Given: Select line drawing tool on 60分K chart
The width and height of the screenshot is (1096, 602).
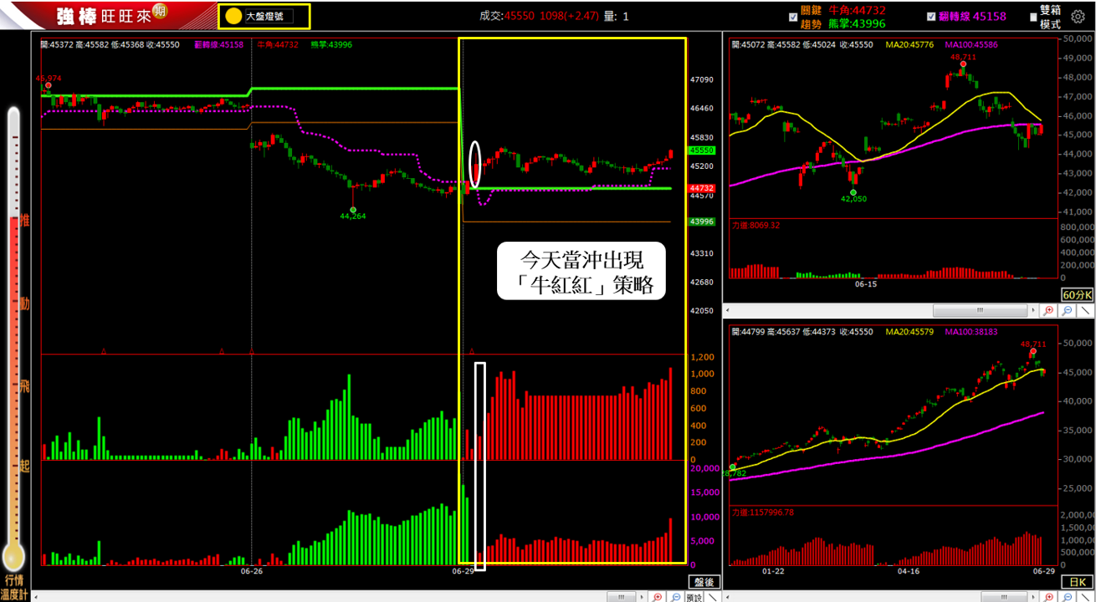Looking at the screenshot, I should click(1085, 310).
